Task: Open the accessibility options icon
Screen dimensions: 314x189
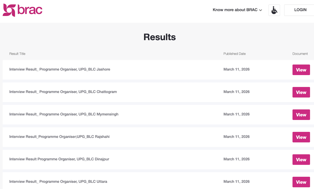Action: (274, 10)
